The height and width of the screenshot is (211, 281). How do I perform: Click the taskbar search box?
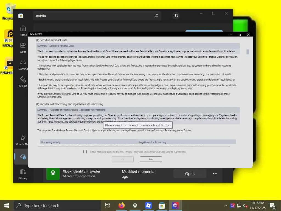tap(57, 206)
